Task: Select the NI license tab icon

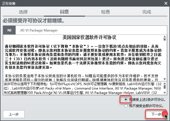Action: [9, 30]
